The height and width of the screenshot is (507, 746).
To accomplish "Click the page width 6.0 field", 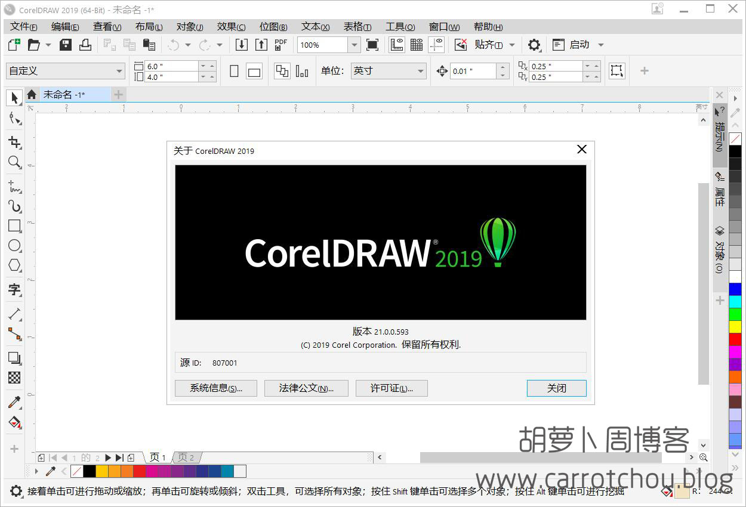I will pyautogui.click(x=172, y=66).
